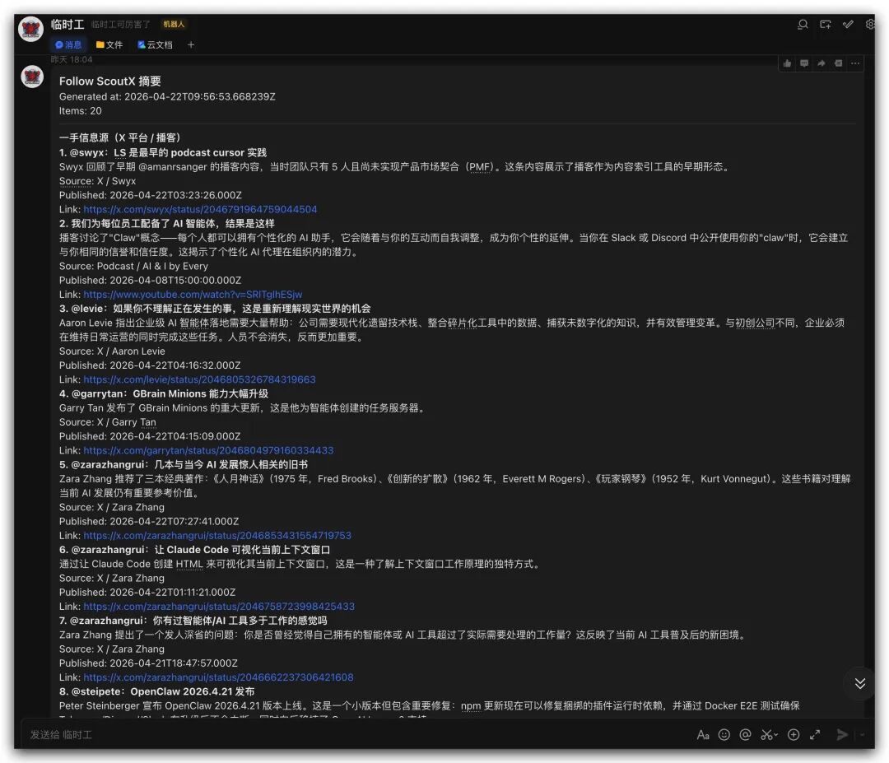Open text formatting with the Aa icon
This screenshot has width=889, height=763.
point(702,734)
